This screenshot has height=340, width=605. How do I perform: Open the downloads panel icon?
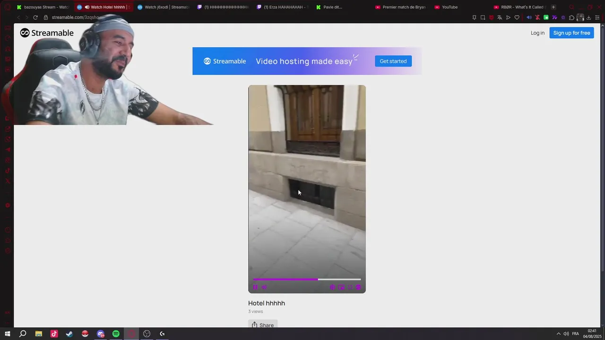click(x=588, y=17)
